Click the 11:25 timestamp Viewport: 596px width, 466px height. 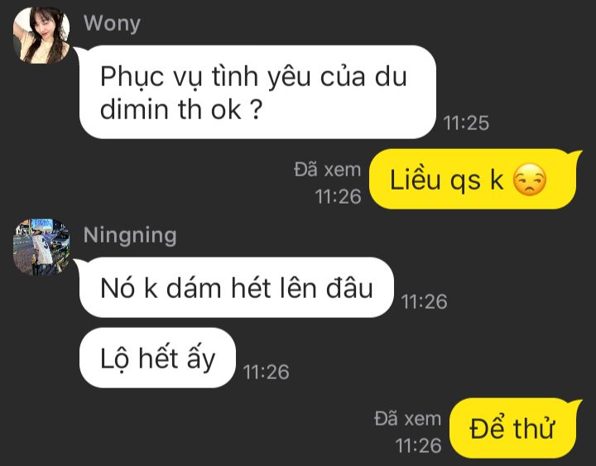coord(466,123)
